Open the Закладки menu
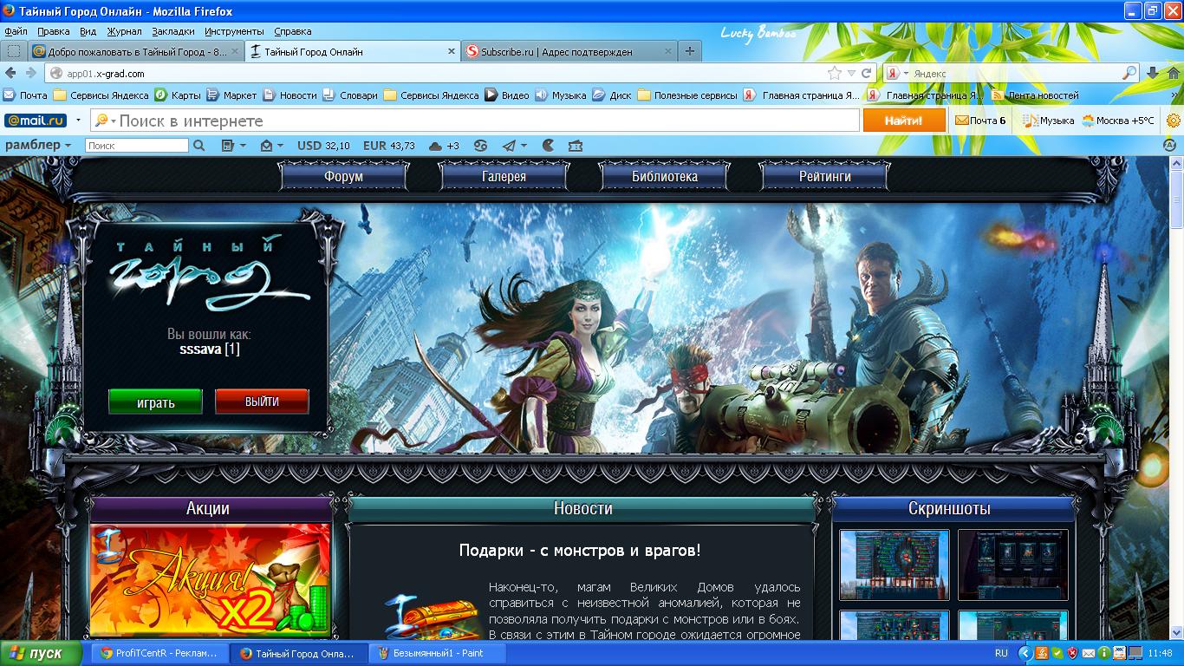This screenshot has width=1184, height=666. (x=173, y=31)
